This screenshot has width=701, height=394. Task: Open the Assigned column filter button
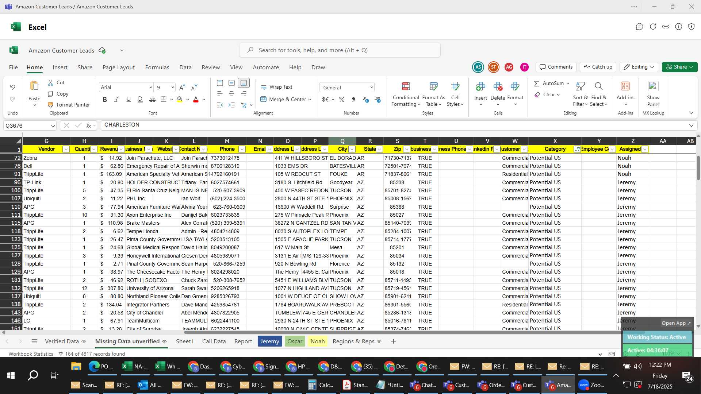pyautogui.click(x=645, y=149)
